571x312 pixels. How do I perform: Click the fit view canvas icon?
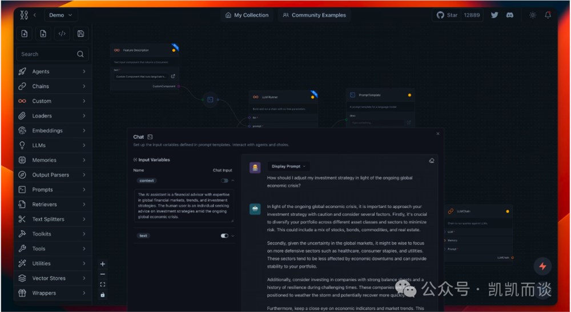[x=103, y=285]
